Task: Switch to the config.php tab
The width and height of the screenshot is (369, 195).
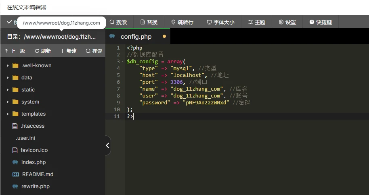Action: click(138, 36)
